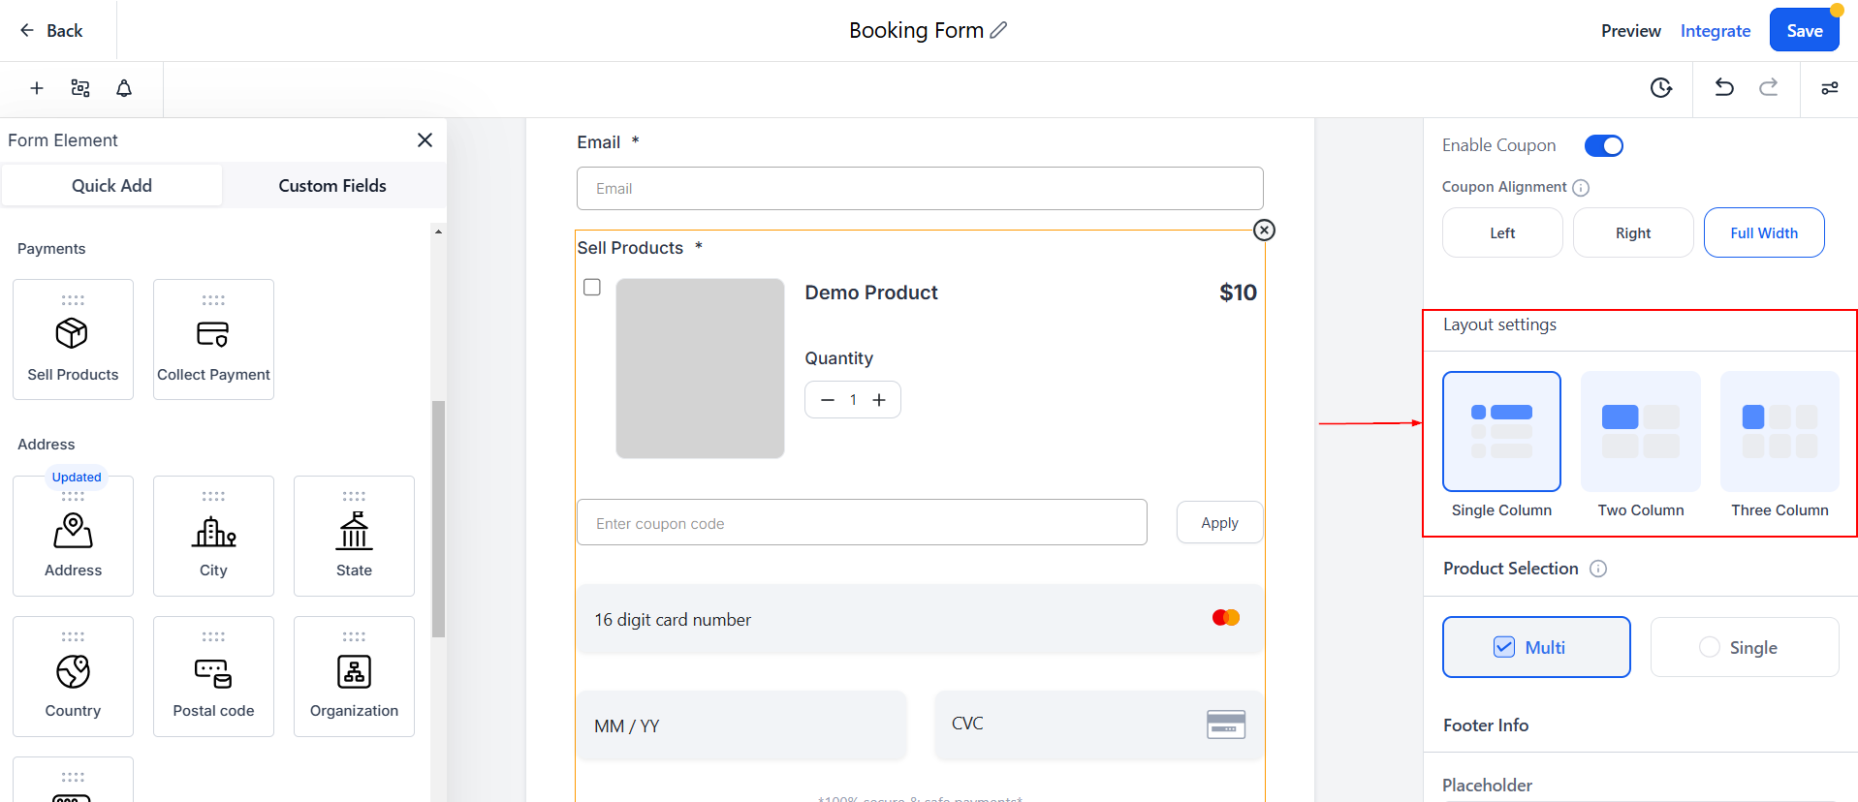Click the redo arrow icon
The height and width of the screenshot is (802, 1858).
point(1769,87)
